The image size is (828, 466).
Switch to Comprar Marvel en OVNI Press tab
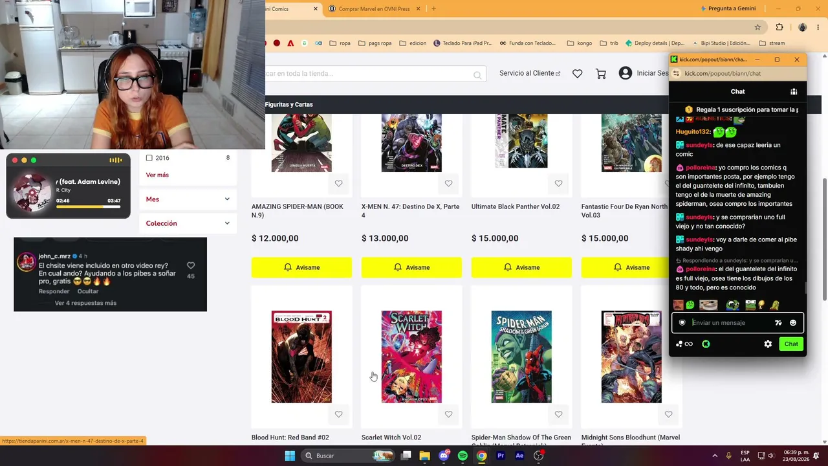pos(375,9)
